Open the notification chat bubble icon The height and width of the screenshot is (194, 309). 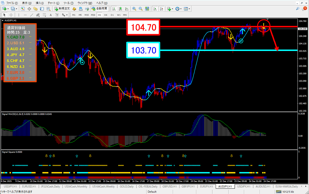click(304, 9)
